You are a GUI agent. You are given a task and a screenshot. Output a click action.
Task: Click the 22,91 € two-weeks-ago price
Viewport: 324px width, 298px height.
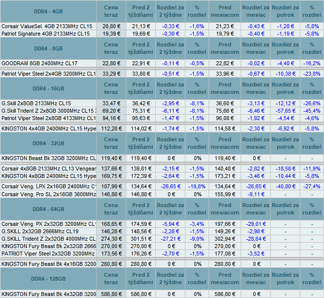point(141,63)
